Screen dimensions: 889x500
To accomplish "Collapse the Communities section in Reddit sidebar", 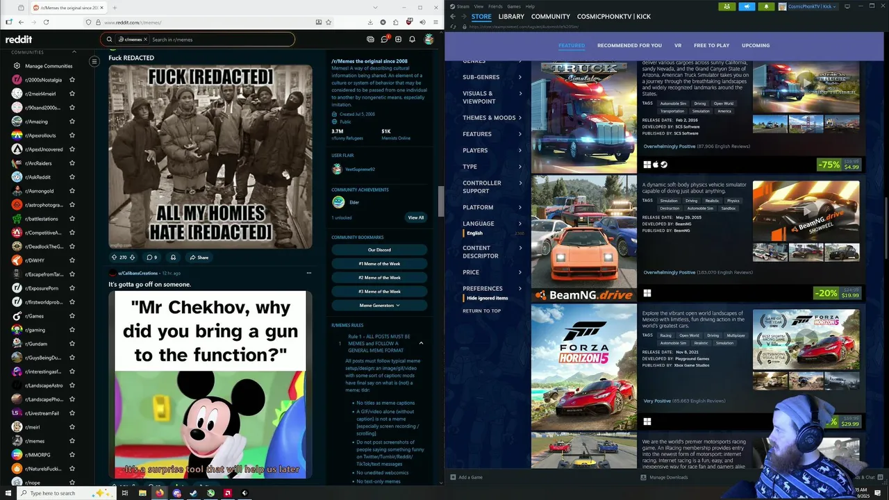I will click(x=74, y=52).
